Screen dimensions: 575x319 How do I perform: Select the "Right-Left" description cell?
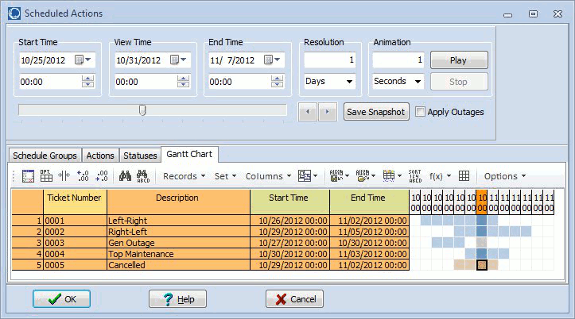(x=178, y=232)
